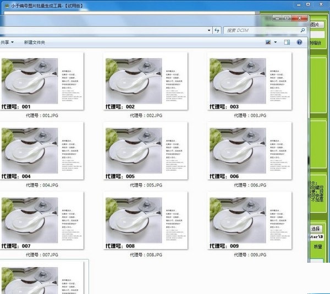This screenshot has height=294, width=330.
Task: Click file name label 代理号：003.JPG
Action: (250, 115)
